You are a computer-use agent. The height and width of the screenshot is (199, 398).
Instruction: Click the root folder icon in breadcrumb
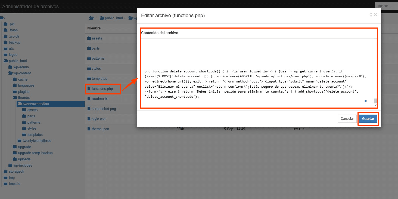(x=91, y=18)
